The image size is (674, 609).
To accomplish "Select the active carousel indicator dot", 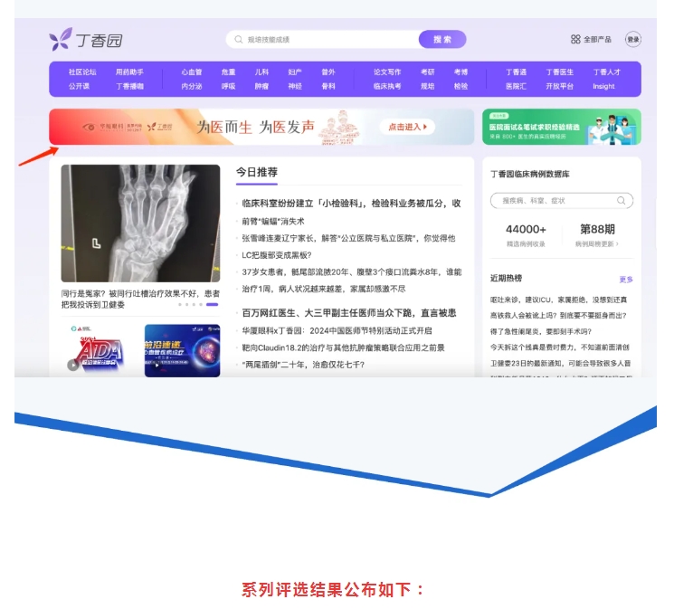I will [212, 305].
